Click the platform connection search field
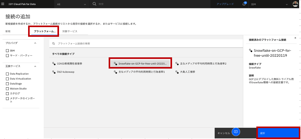 tap(146, 44)
